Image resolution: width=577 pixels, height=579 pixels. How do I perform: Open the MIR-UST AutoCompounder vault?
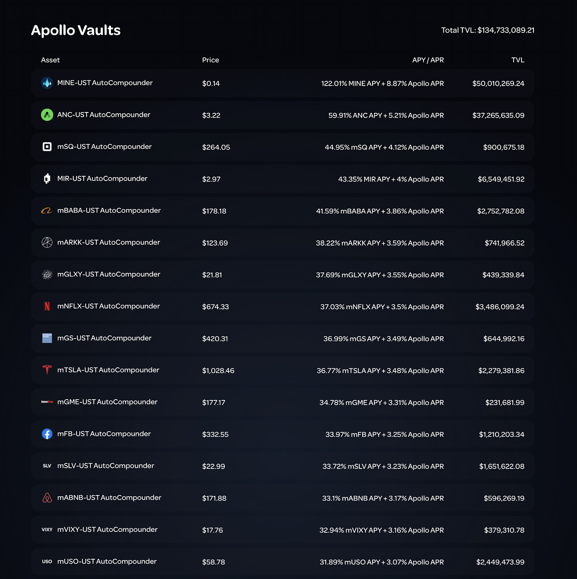[283, 179]
